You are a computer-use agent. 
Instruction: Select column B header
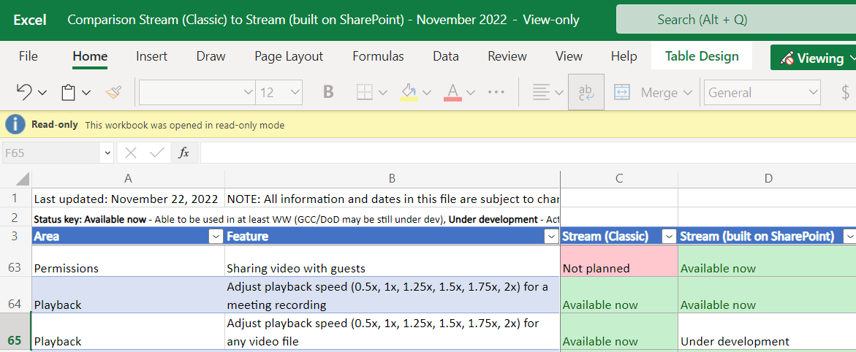(392, 179)
